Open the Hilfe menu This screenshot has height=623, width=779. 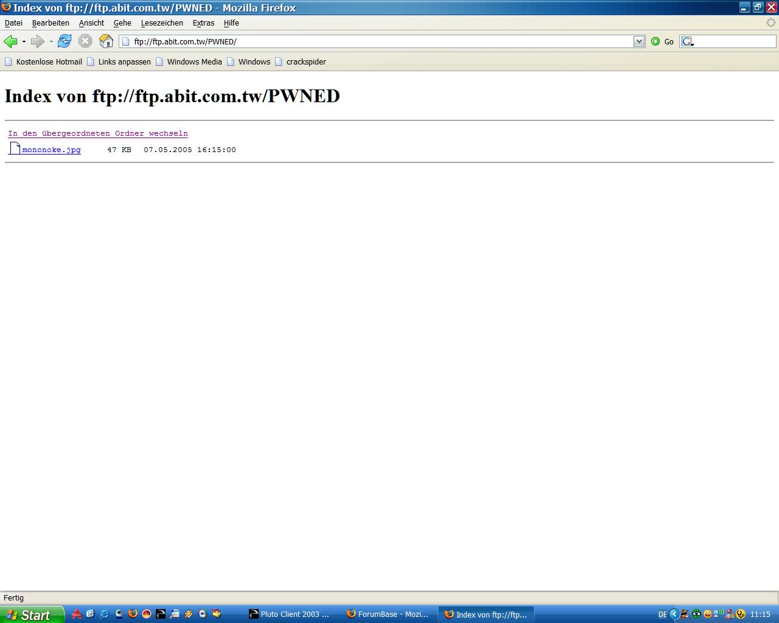[x=231, y=23]
